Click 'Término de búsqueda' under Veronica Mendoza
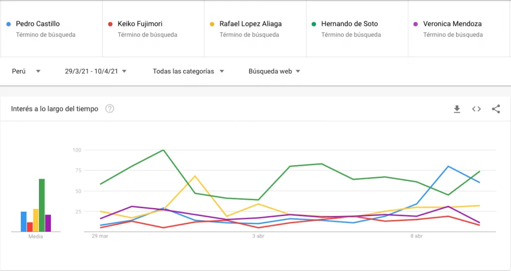 453,34
